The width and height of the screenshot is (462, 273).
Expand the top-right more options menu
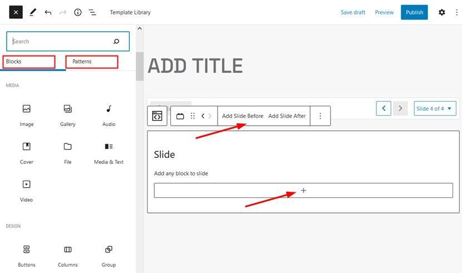(x=456, y=12)
